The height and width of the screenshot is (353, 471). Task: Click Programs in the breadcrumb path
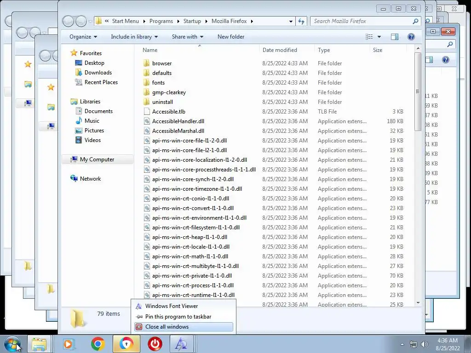161,21
